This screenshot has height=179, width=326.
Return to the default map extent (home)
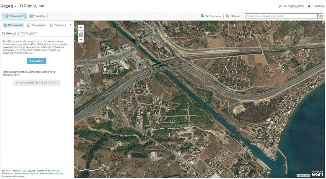point(81,33)
